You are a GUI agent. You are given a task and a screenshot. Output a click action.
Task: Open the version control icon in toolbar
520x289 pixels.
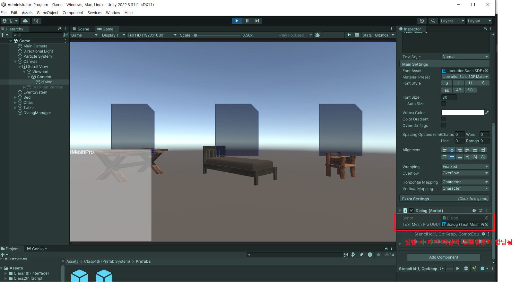[x=36, y=21]
